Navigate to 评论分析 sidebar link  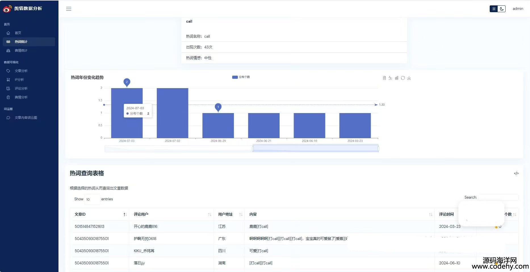pos(21,88)
